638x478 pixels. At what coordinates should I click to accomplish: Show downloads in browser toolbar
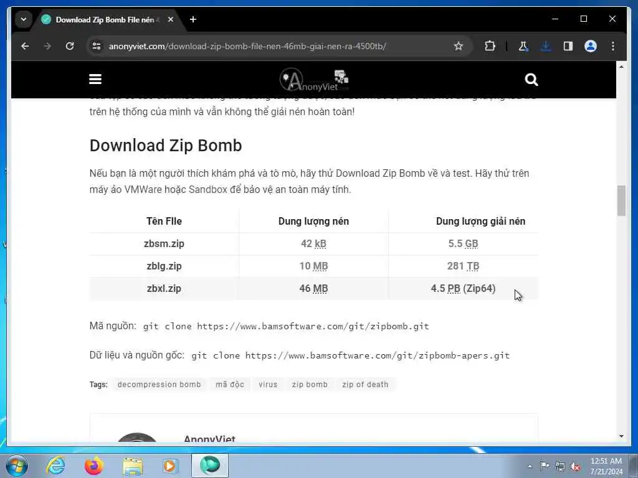pos(546,46)
